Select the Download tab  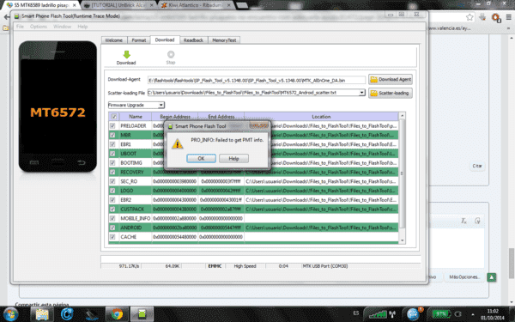pyautogui.click(x=165, y=39)
